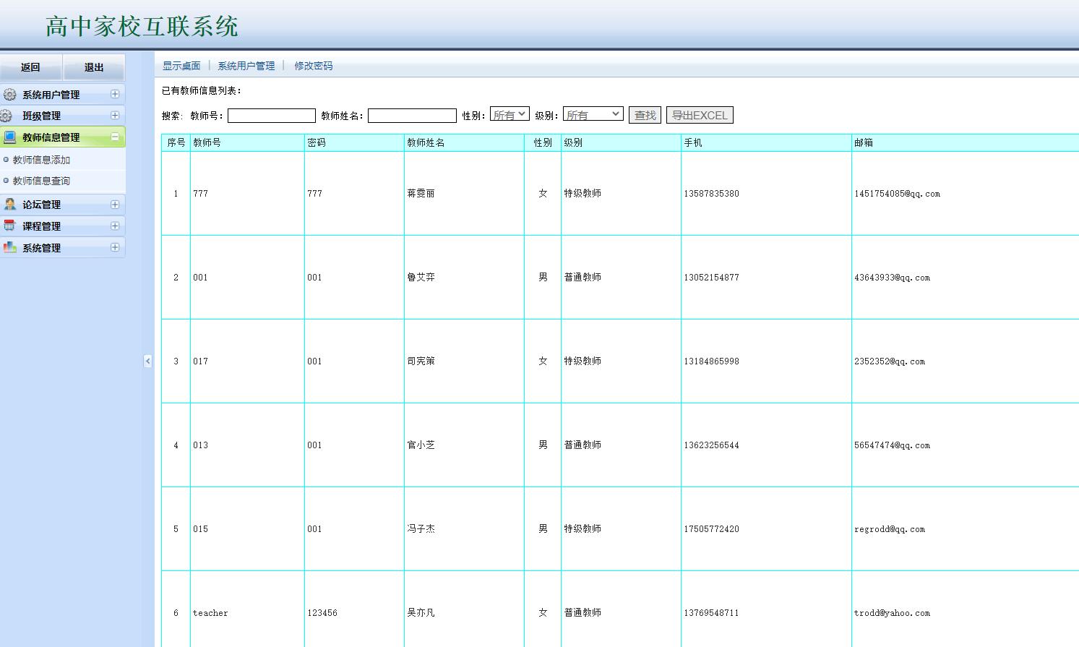Click teacher number 013
Image resolution: width=1079 pixels, height=647 pixels.
pos(200,445)
